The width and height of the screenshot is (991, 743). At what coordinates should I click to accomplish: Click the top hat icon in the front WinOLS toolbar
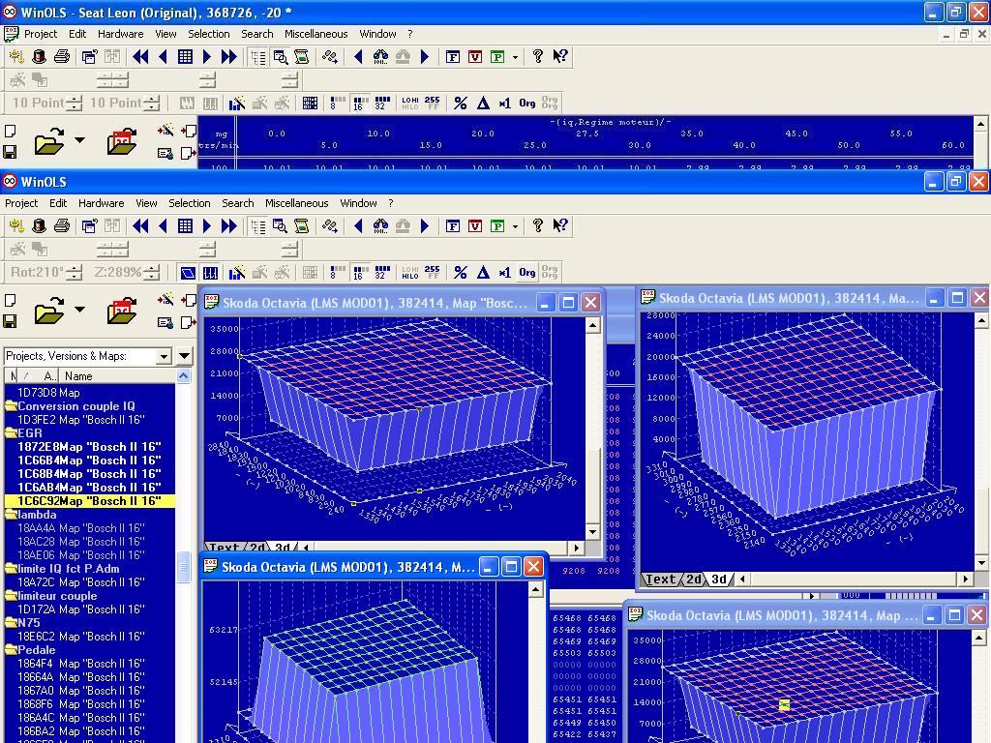39,225
